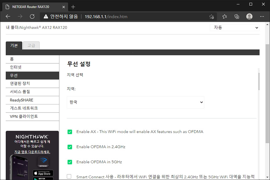Open the 서비스 품질 menu item
270x180 pixels.
pos(32,92)
